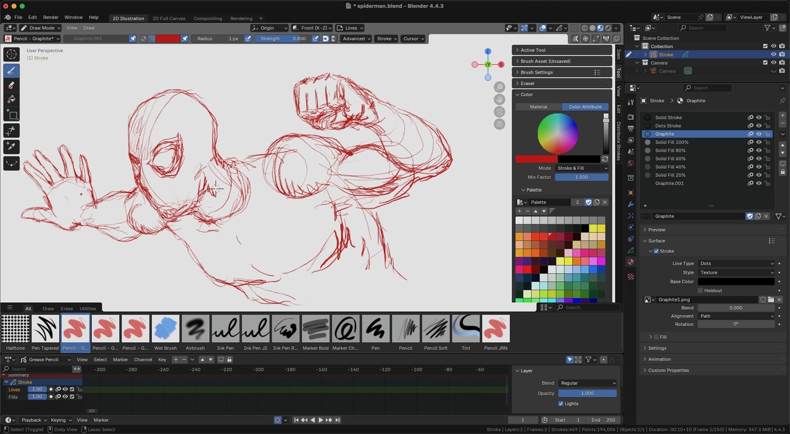Screen dimensions: 790x434
Task: Hide the Solid Stroke material with its eye icon
Action: 759,117
